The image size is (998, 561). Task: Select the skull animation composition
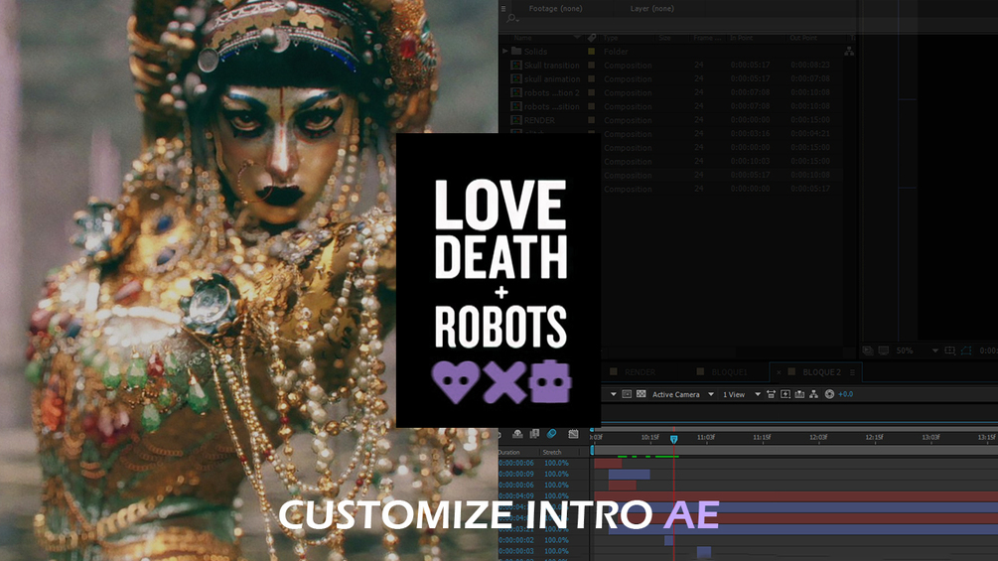pos(552,78)
